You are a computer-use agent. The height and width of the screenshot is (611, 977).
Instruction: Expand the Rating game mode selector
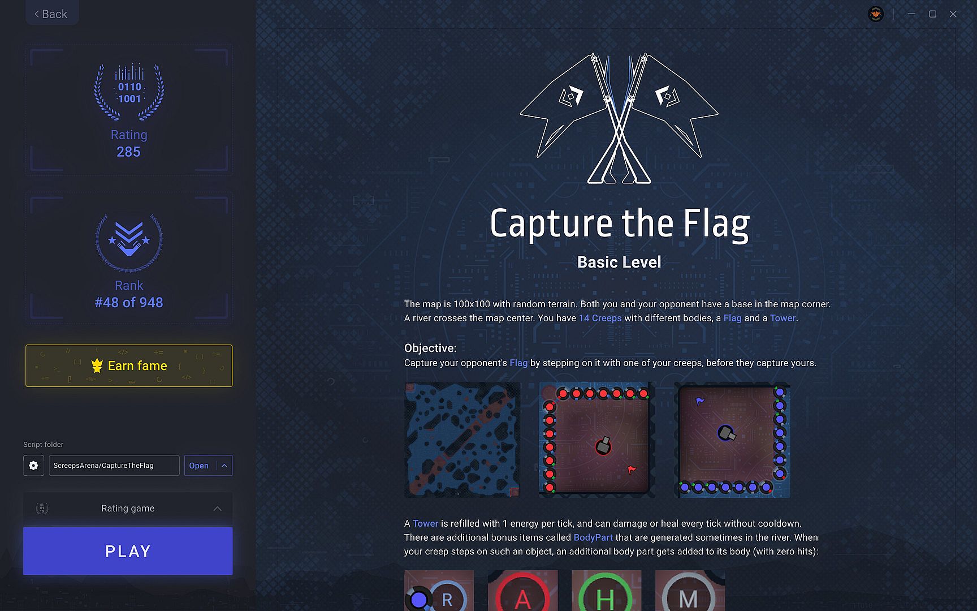128,509
